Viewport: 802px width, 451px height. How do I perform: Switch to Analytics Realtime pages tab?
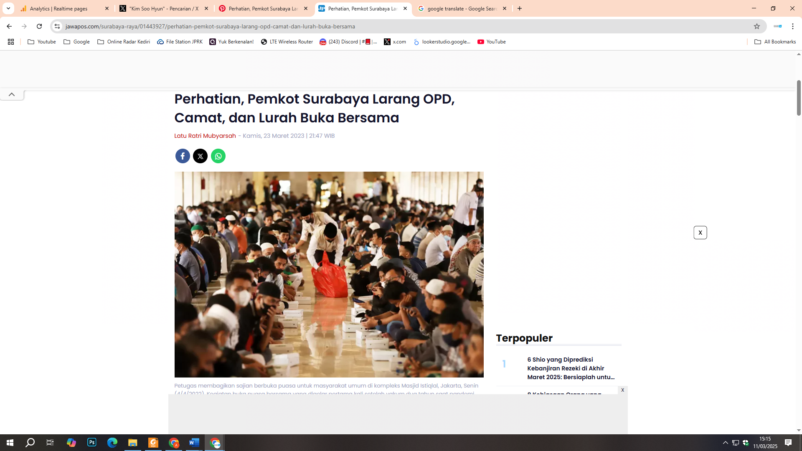(x=59, y=8)
